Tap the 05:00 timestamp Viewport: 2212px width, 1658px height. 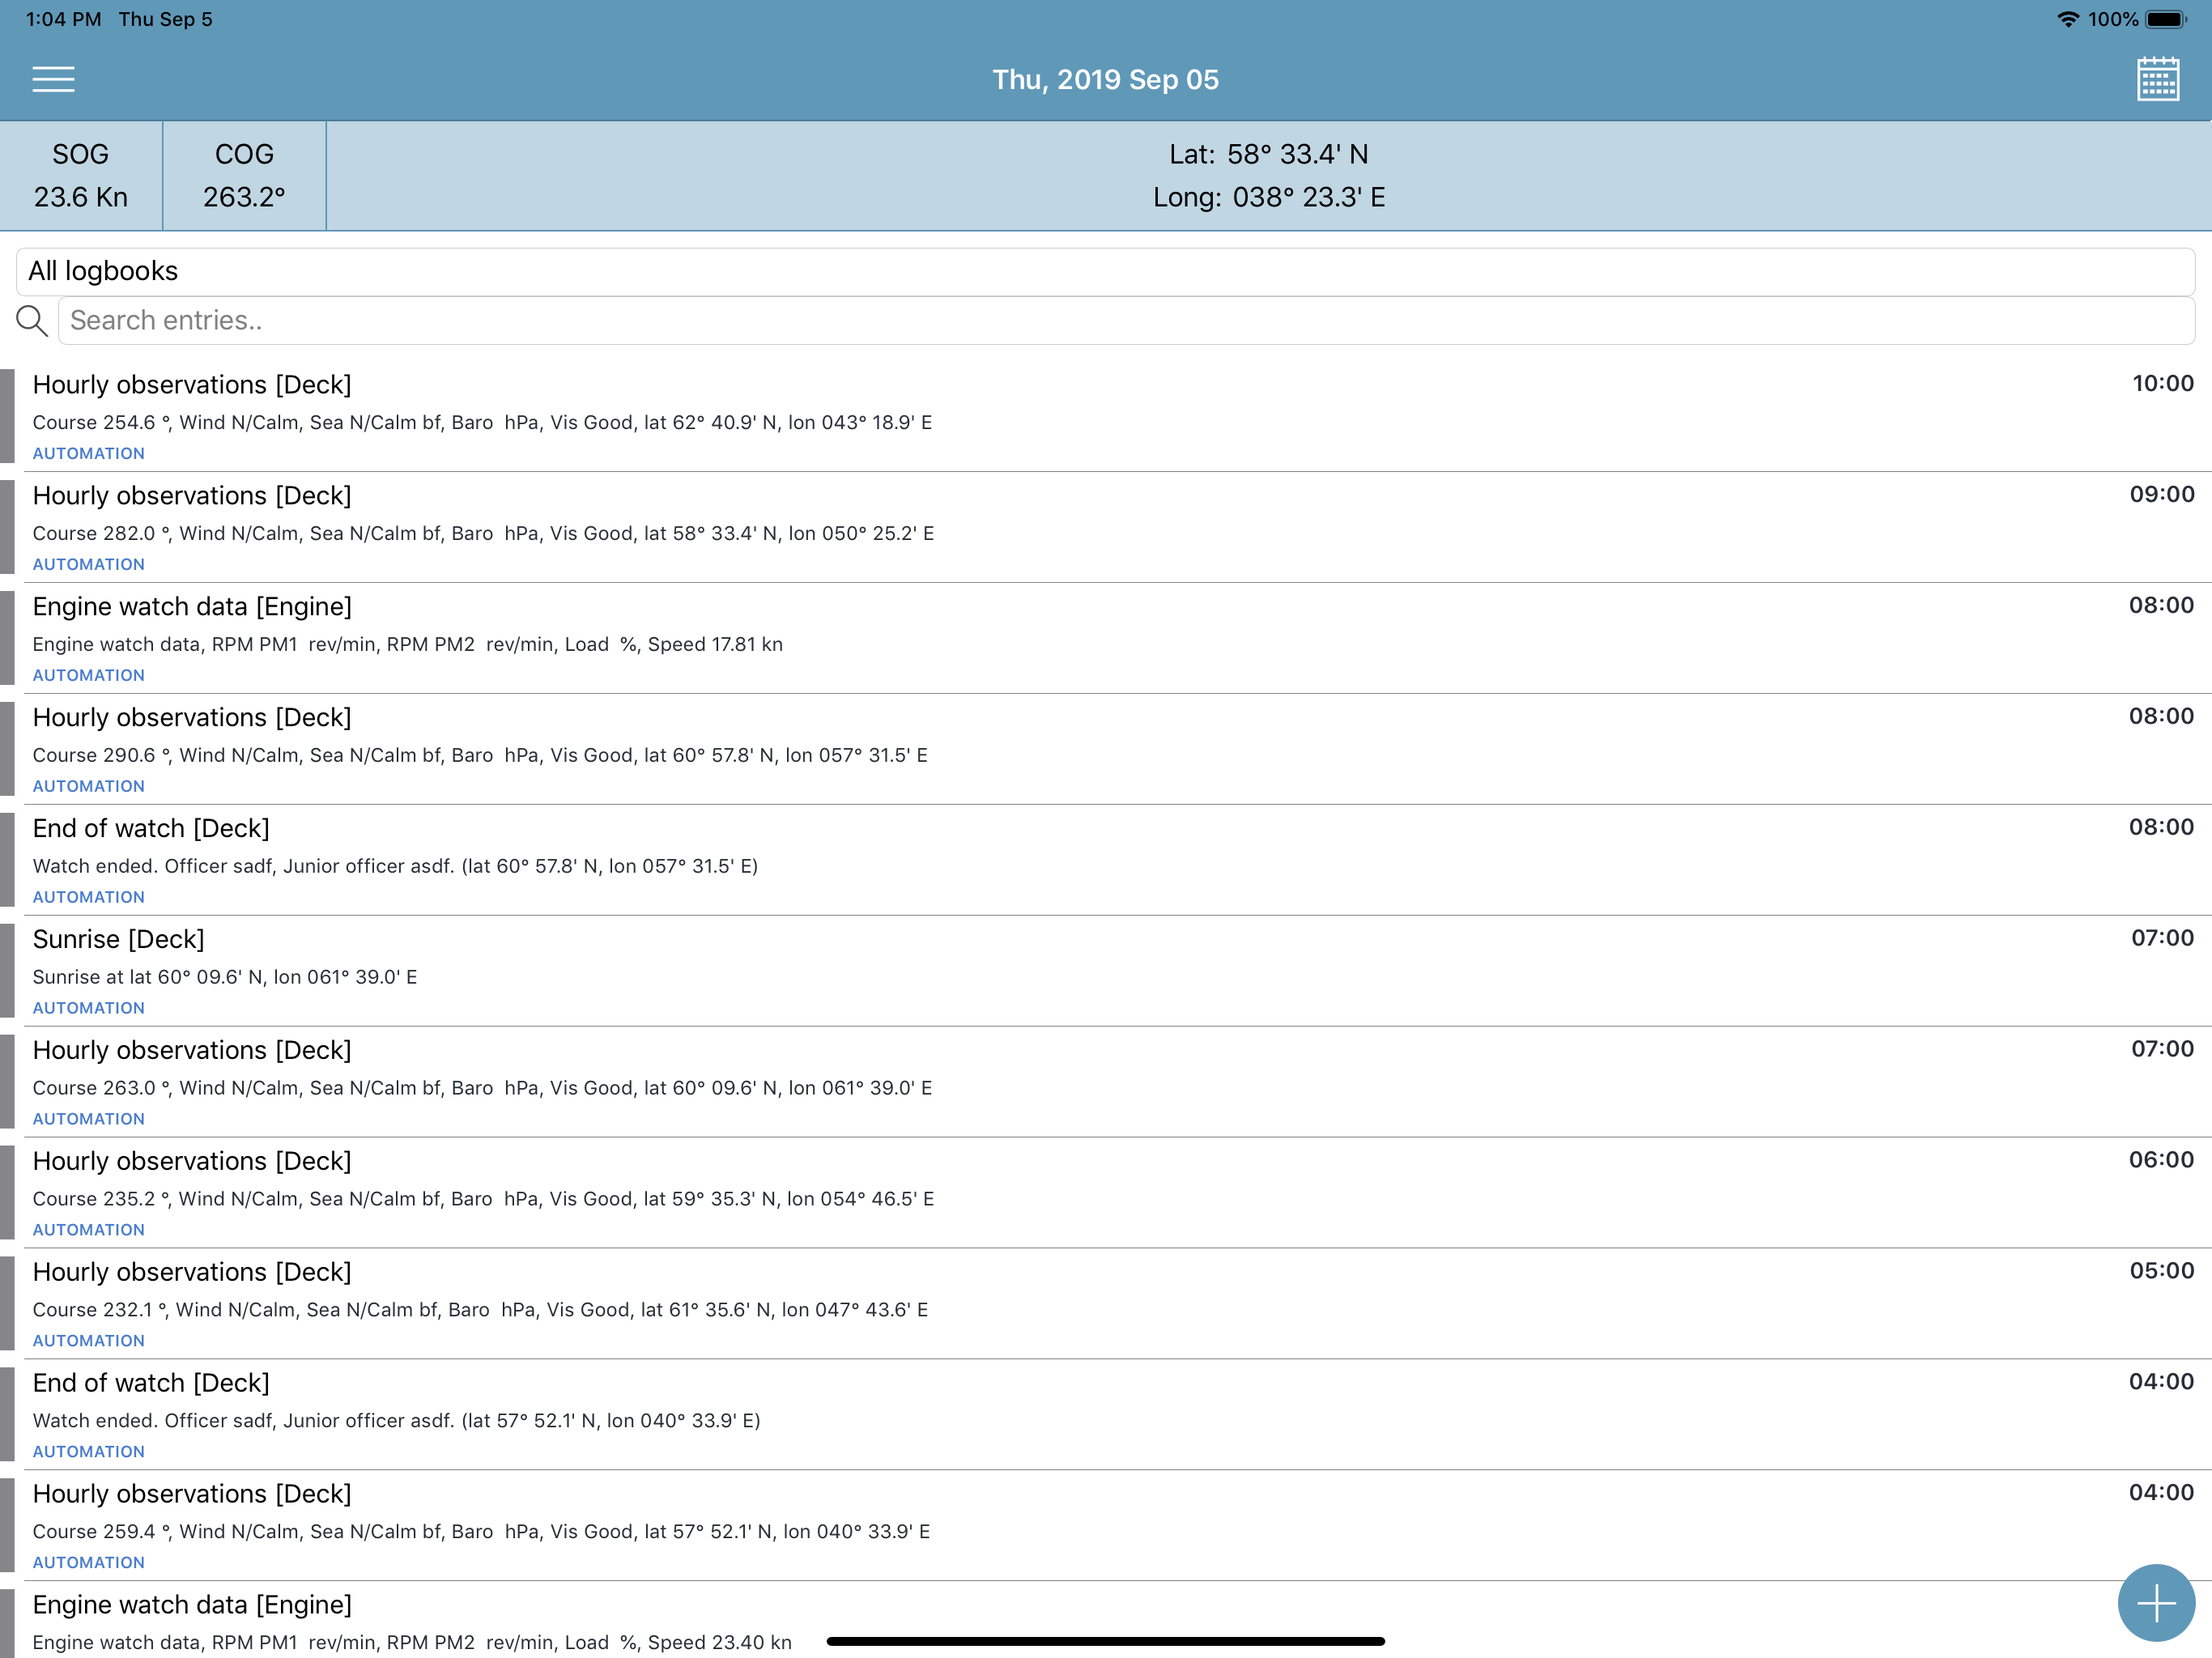click(2161, 1271)
